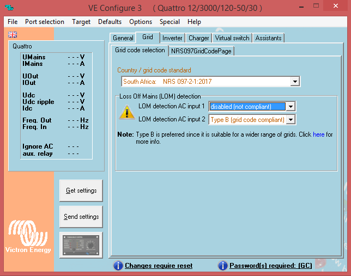Select the Grid code selection sub-tab
Image resolution: width=351 pixels, height=276 pixels.
140,50
